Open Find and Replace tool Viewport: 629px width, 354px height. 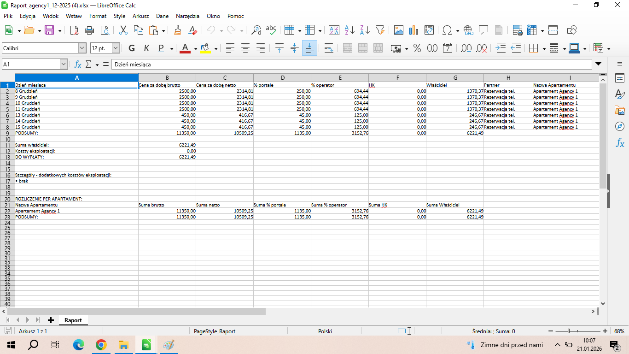click(256, 30)
